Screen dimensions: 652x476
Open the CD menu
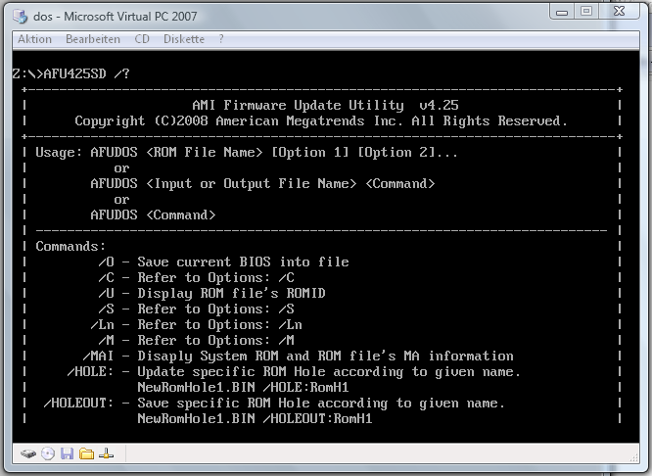[142, 39]
